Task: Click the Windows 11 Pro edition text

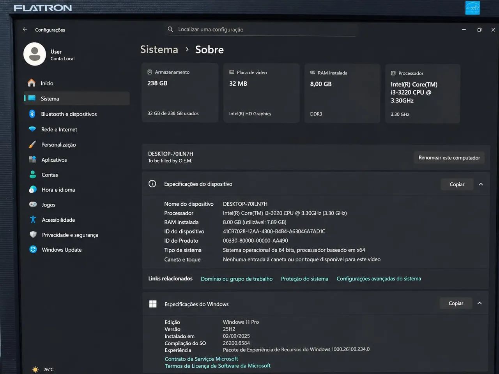Action: click(x=241, y=322)
